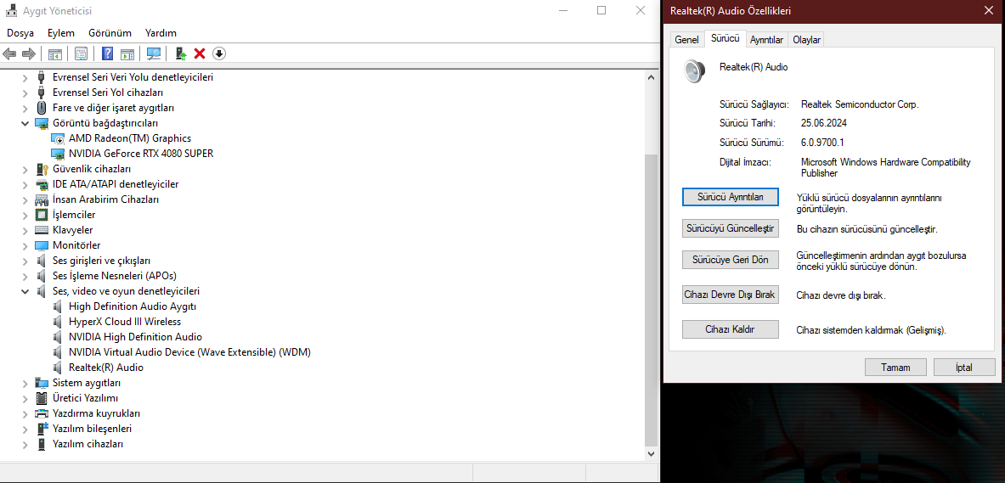Click the Cihazı Kaldır button
Viewport: 1005px width, 483px height.
point(730,329)
